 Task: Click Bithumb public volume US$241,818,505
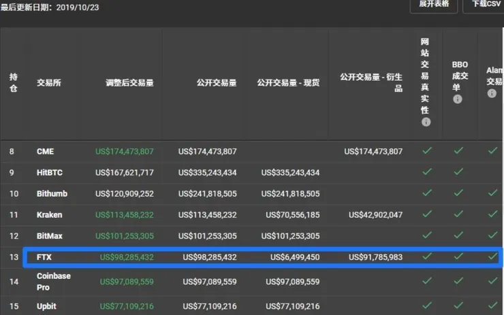point(207,194)
